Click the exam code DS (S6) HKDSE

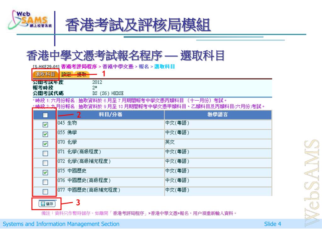(108, 93)
